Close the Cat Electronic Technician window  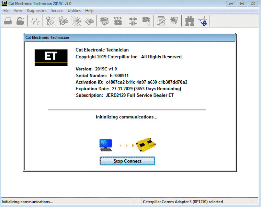coord(253,4)
